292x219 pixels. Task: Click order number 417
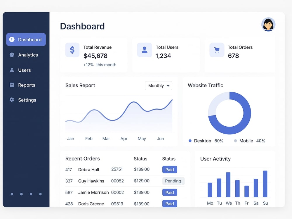[69, 170]
